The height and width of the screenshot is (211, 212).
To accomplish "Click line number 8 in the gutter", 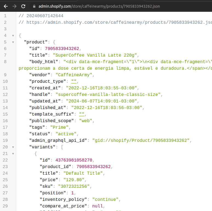I will pos(5,62).
